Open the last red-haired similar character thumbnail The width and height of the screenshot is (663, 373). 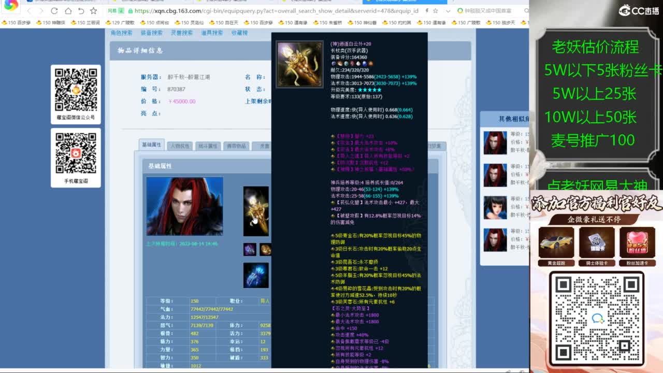click(495, 240)
